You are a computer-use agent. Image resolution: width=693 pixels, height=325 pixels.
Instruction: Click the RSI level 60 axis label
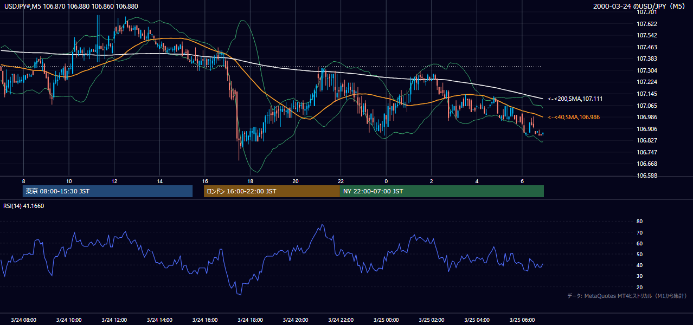coord(639,243)
